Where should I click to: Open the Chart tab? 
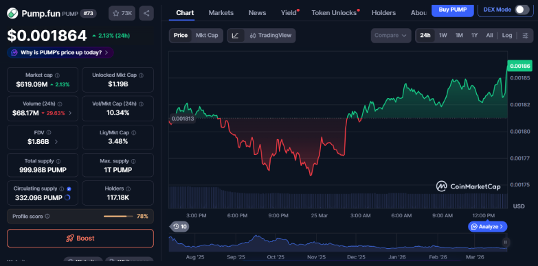click(185, 12)
